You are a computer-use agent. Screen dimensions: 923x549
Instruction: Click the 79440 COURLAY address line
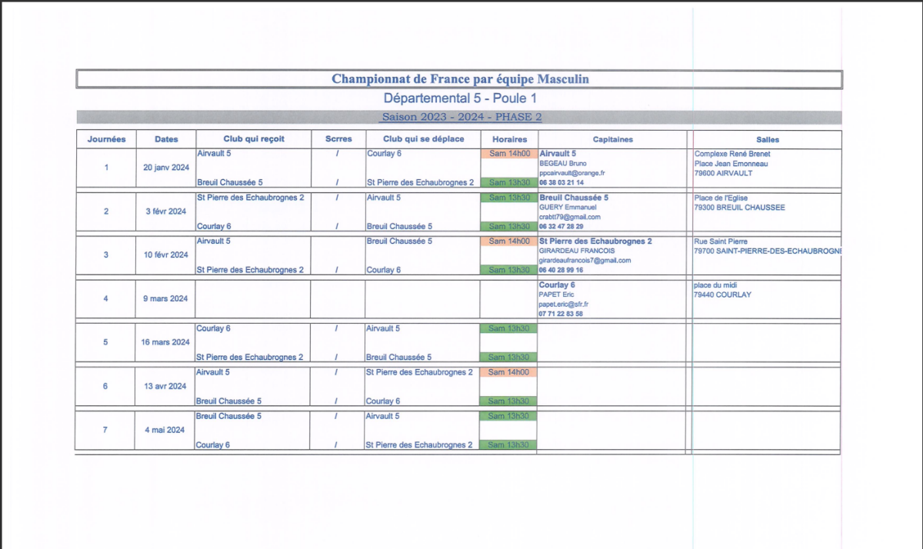pos(722,294)
